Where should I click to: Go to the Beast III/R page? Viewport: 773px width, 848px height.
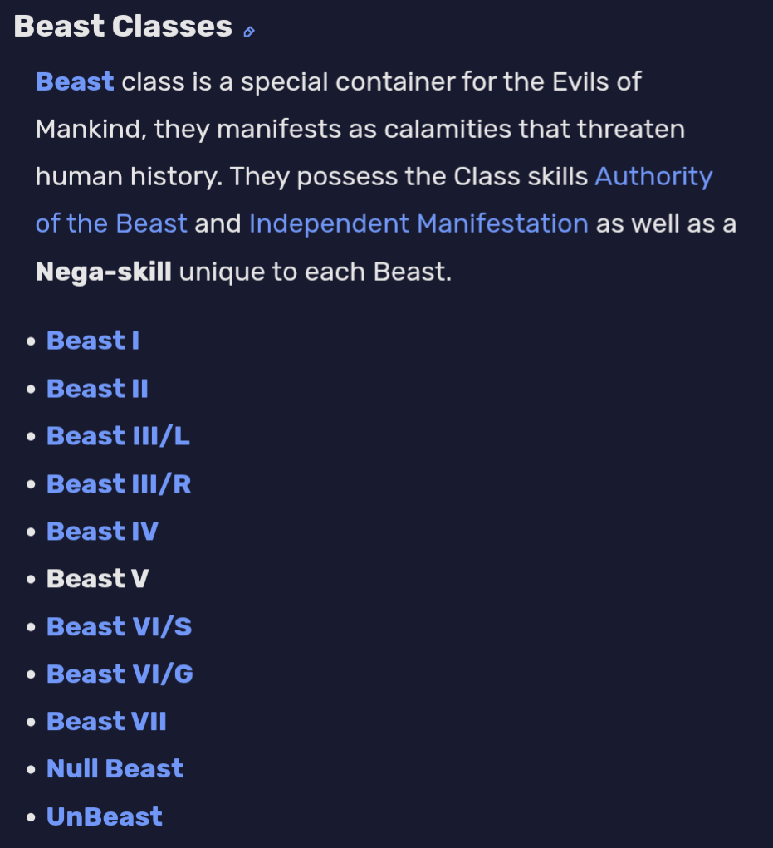point(119,483)
